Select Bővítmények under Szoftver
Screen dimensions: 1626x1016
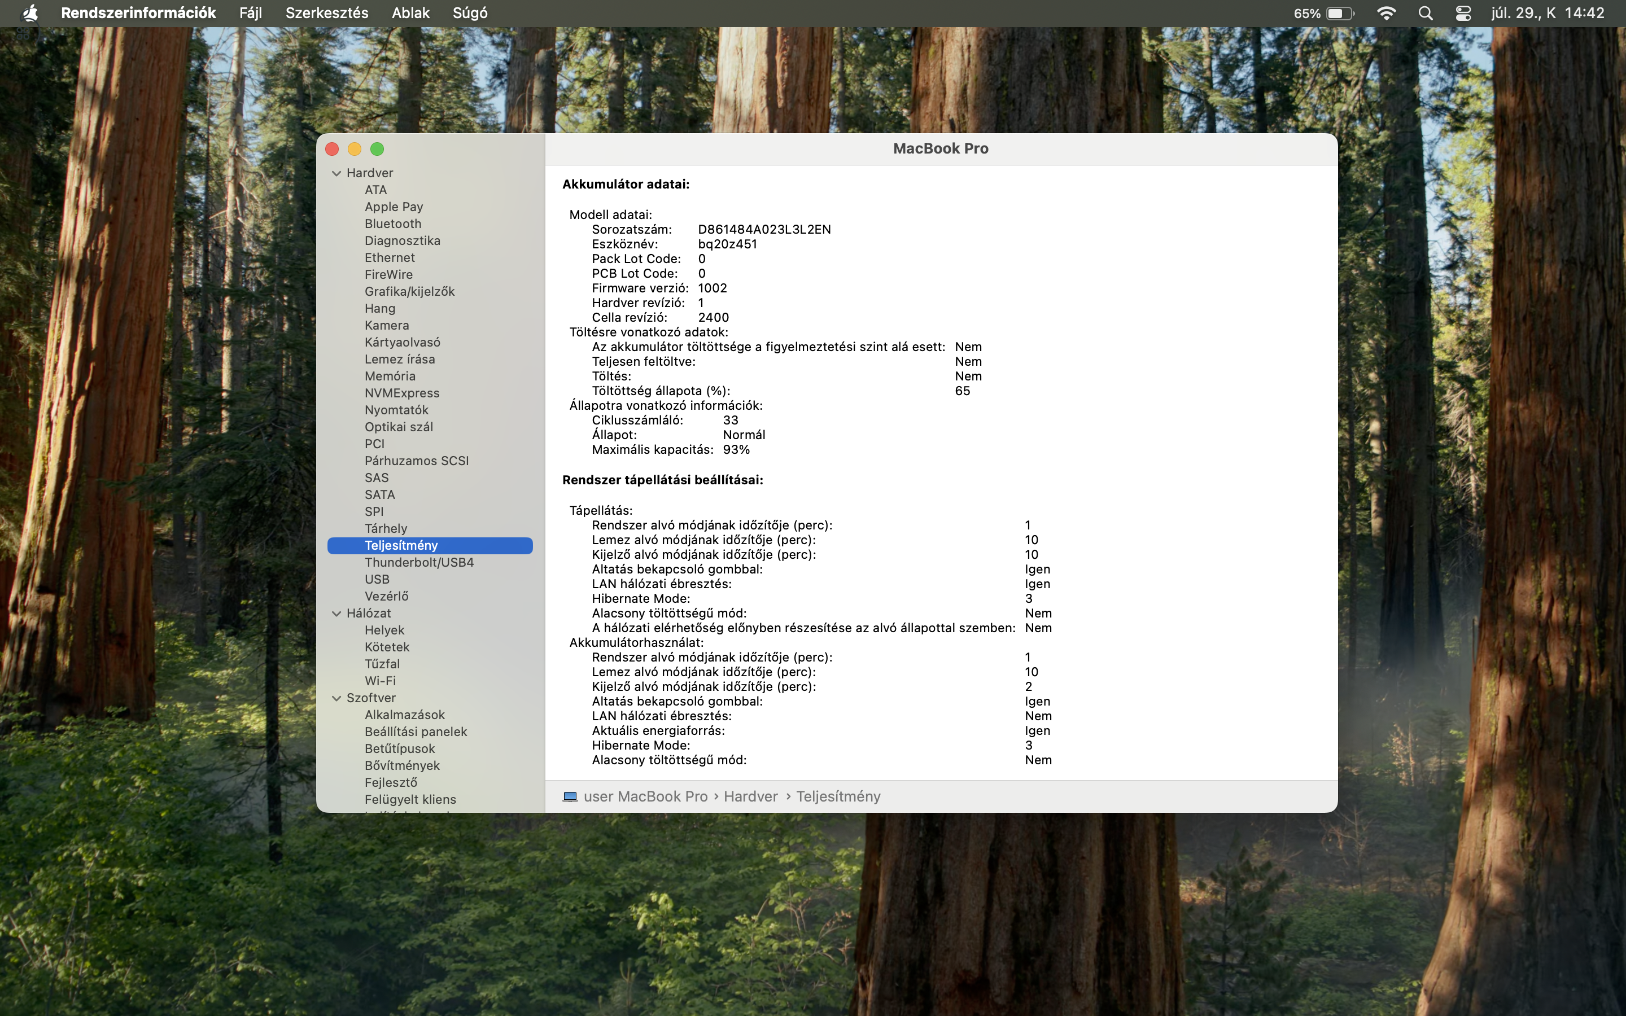(430, 765)
